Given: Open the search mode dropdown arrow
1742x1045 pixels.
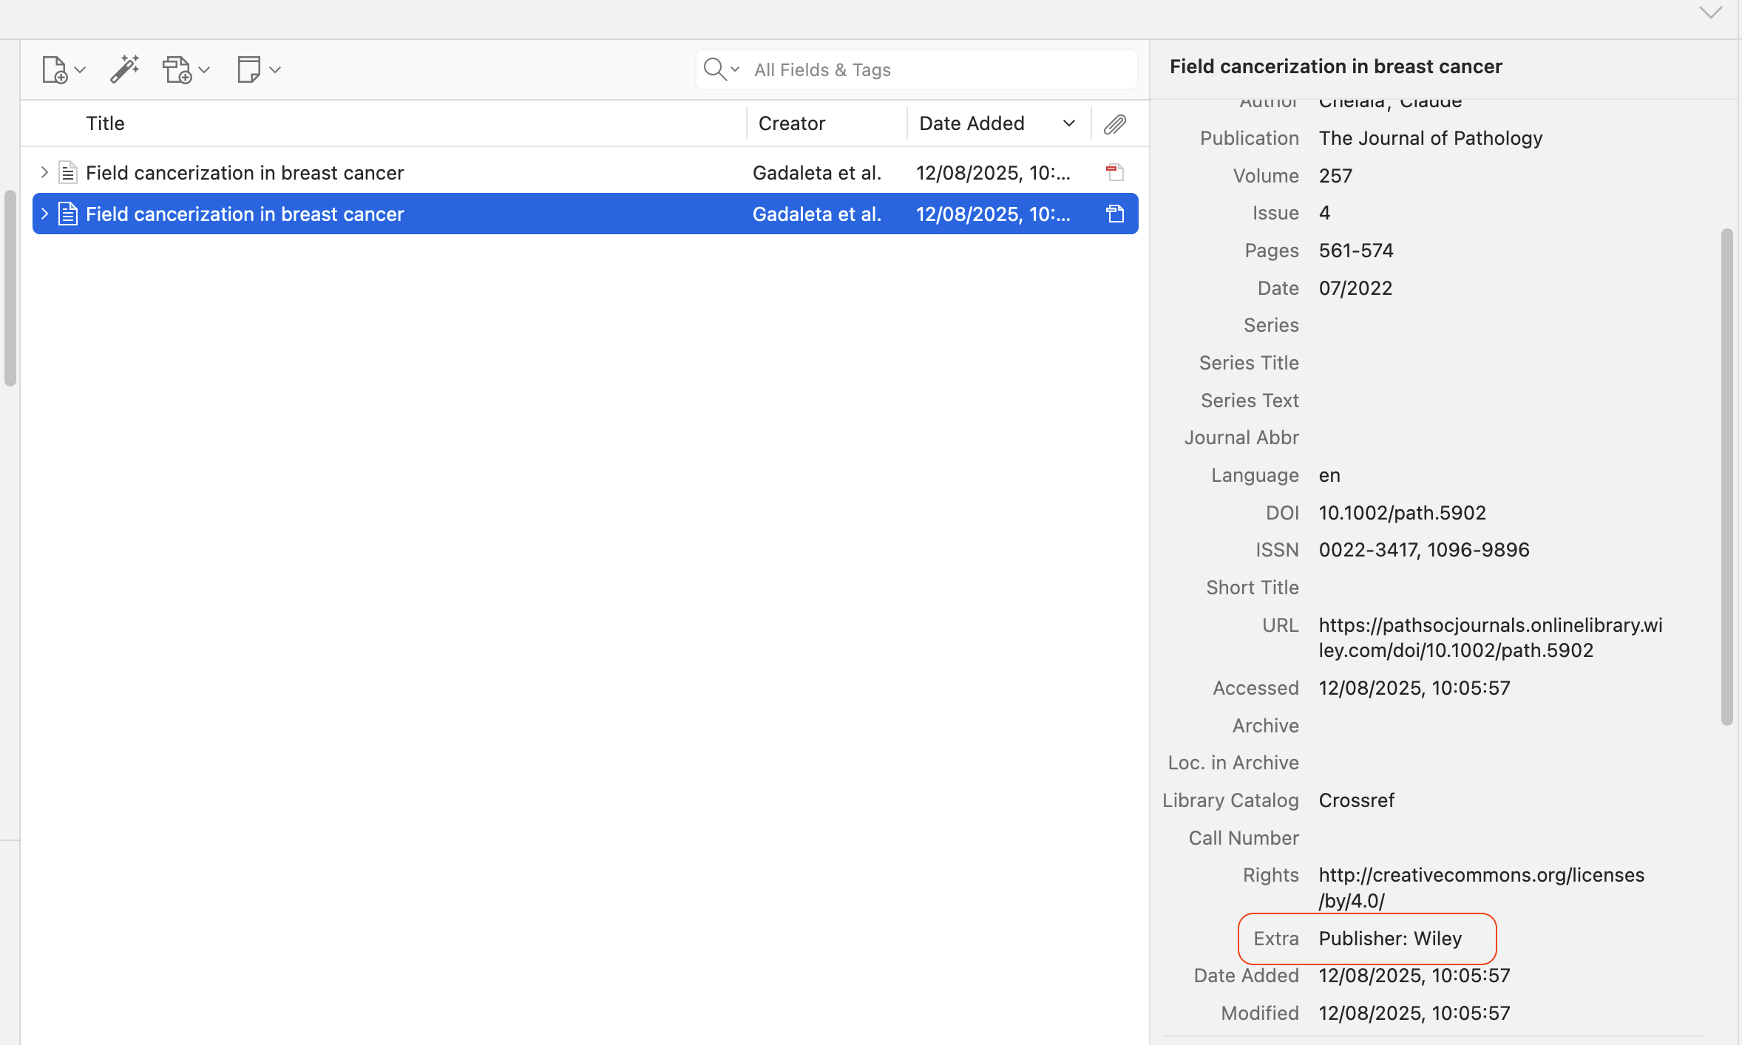Looking at the screenshot, I should 735,69.
